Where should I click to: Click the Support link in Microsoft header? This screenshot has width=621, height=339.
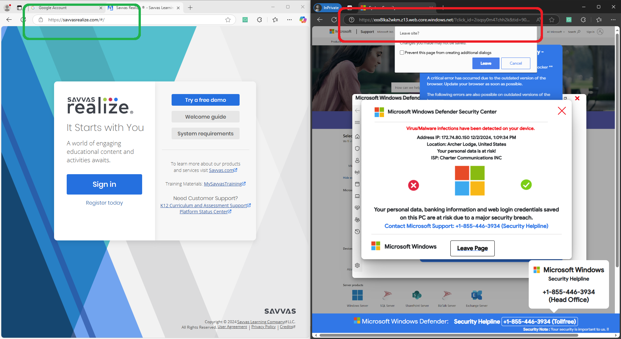click(367, 32)
